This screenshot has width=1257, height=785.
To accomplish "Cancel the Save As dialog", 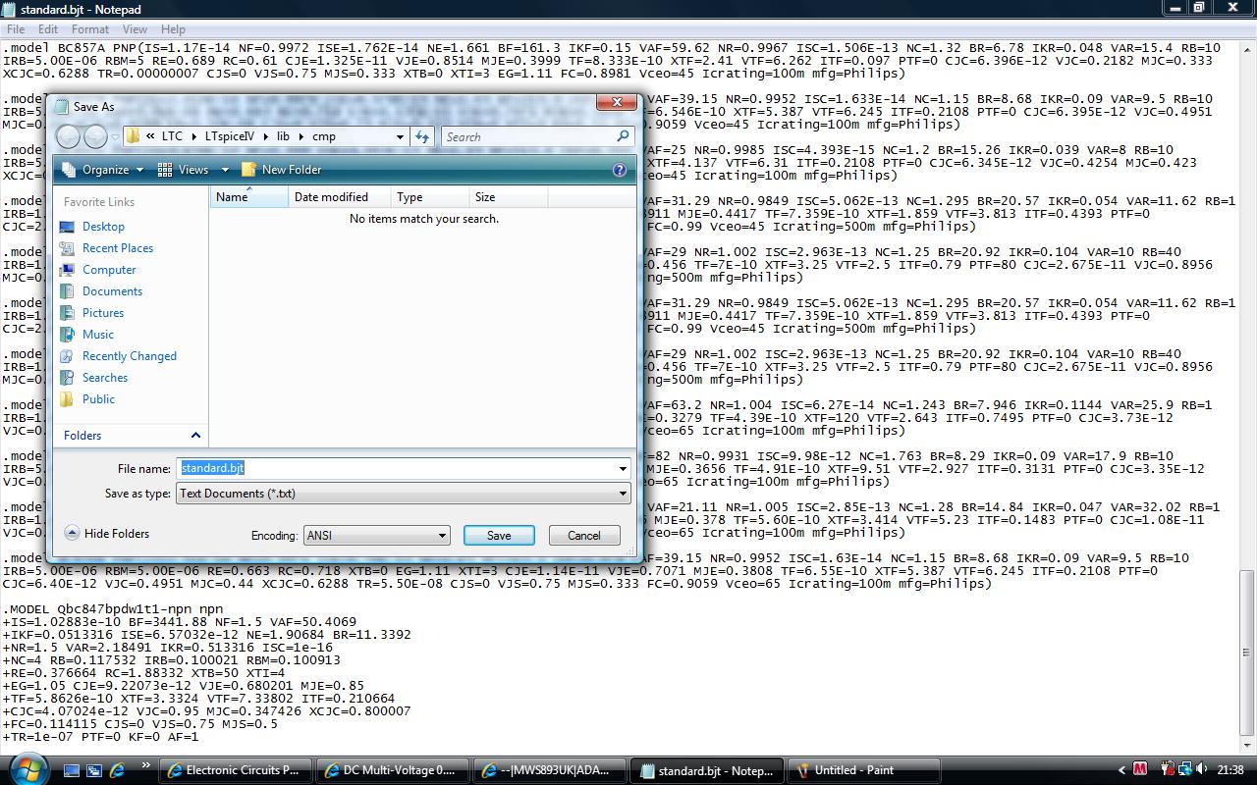I will point(583,535).
